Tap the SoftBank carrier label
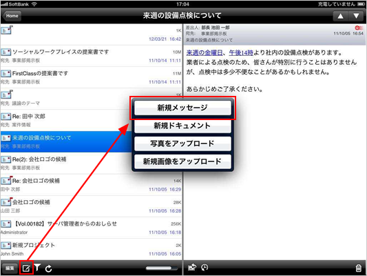Viewport: 367px width, 276px height. click(19, 4)
